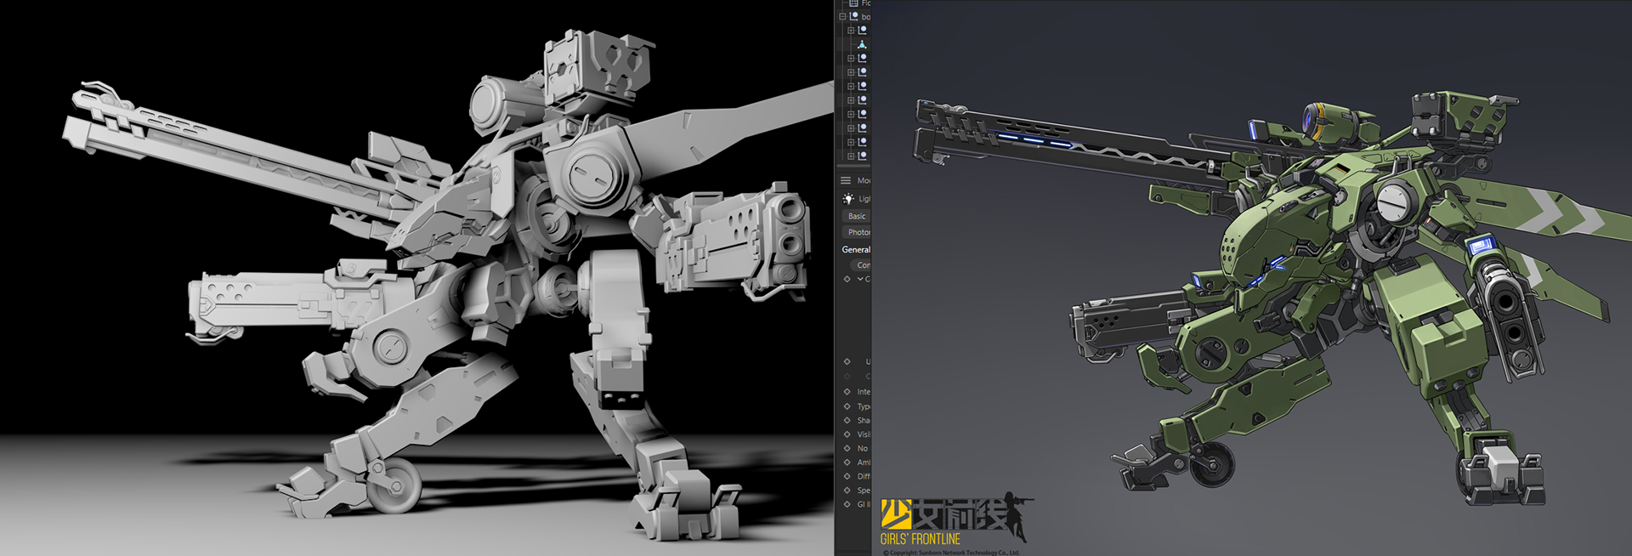Select the cyan cone object icon in tree

pyautogui.click(x=861, y=44)
